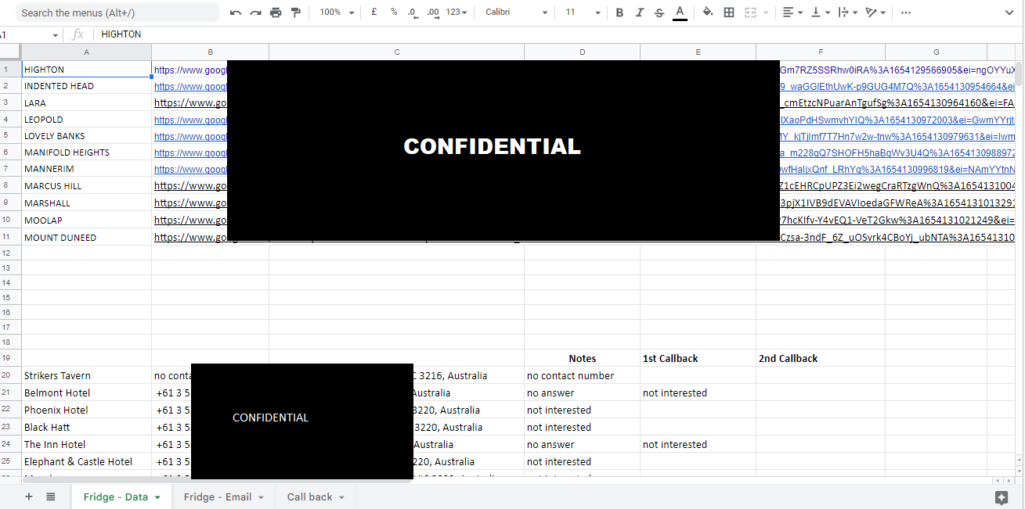This screenshot has width=1025, height=509.
Task: Click the Google link in the INDENTED HEAD row
Action: (x=190, y=86)
